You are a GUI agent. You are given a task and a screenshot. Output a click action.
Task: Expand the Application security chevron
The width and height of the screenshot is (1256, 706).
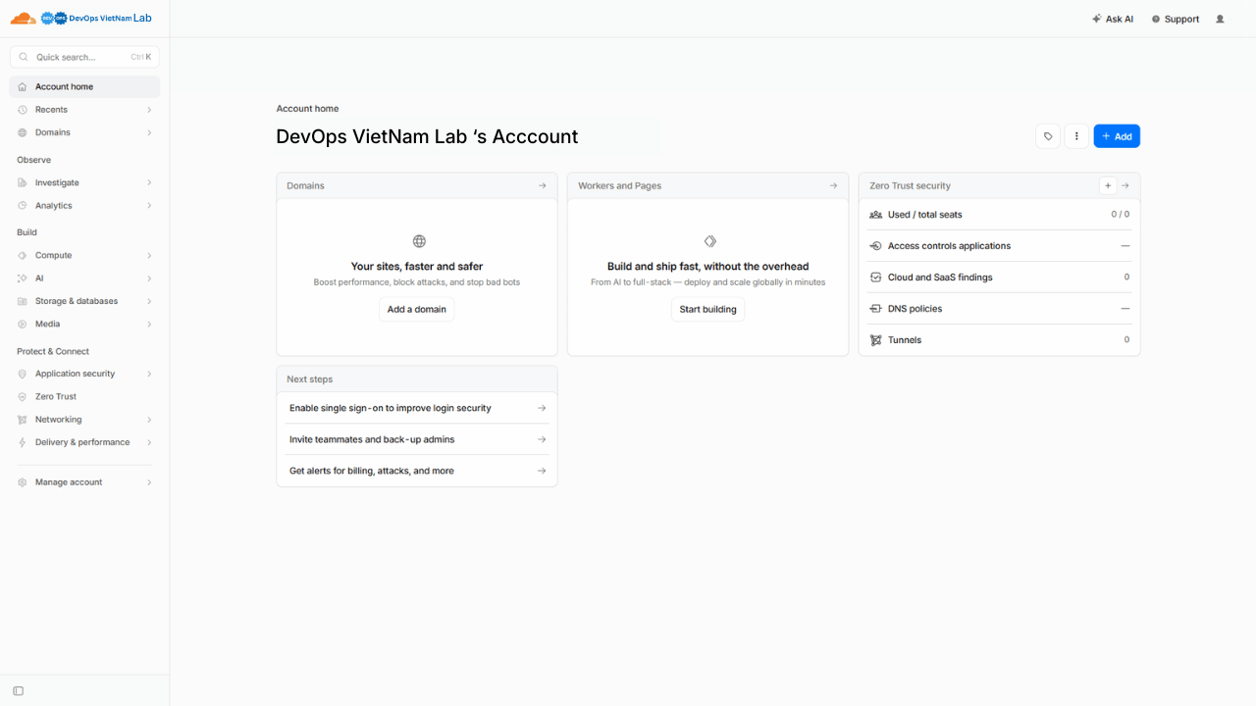pyautogui.click(x=149, y=374)
